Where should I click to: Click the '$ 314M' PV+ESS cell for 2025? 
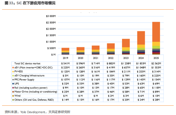coord(156,71)
